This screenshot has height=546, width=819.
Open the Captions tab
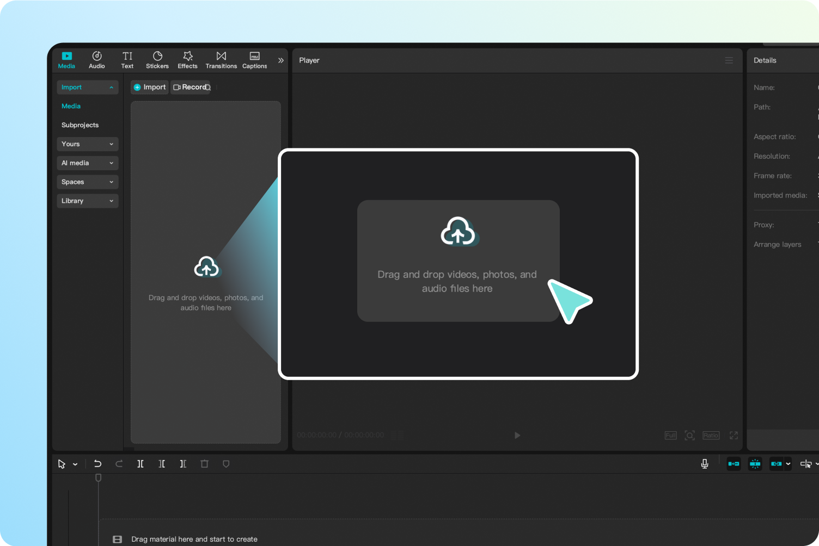click(255, 60)
